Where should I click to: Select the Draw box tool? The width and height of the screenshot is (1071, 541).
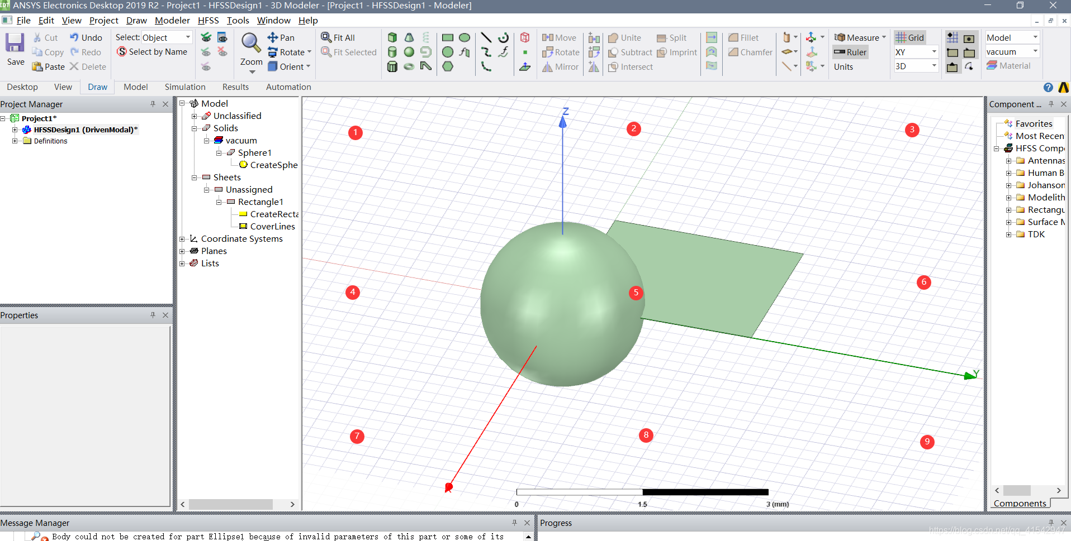(x=392, y=37)
